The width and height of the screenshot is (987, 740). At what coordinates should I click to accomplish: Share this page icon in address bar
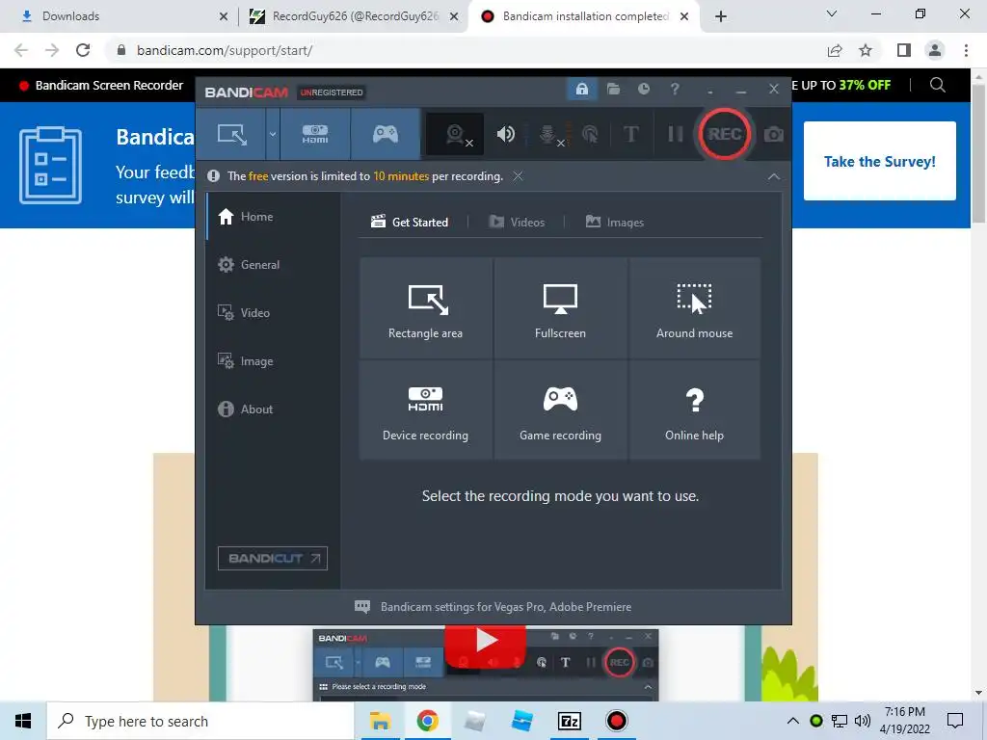(835, 50)
